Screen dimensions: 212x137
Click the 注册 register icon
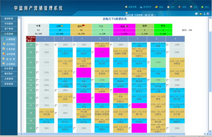[x=191, y=7]
